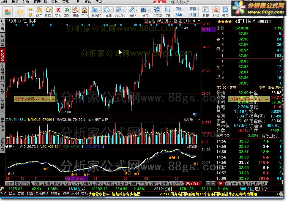Click the 开户 open account icon
Image resolution: width=287 pixels, height=202 pixels.
coord(84,12)
